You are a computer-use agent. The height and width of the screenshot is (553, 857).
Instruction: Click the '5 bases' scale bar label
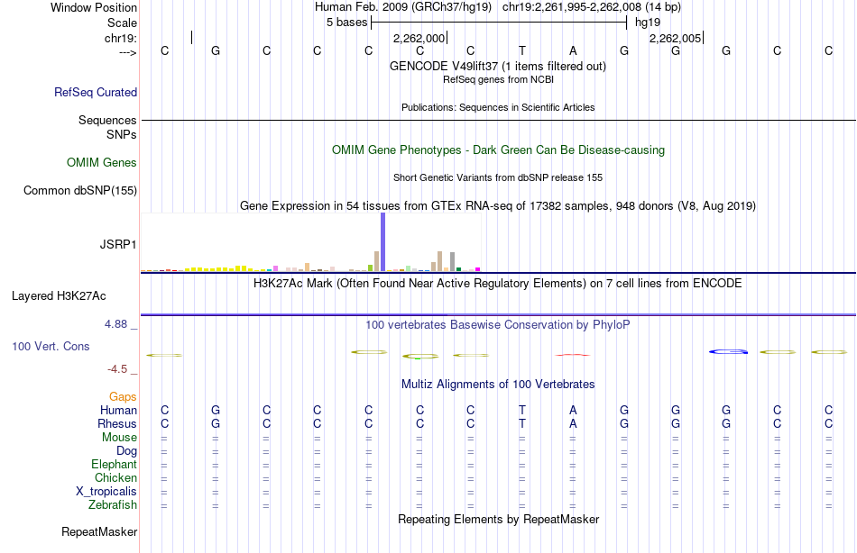click(347, 23)
